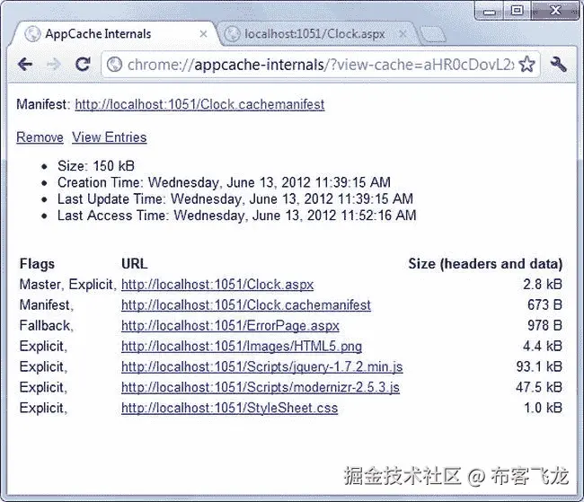584x502 pixels.
Task: Open the Clock.aspx URL in the table
Action: coord(217,285)
